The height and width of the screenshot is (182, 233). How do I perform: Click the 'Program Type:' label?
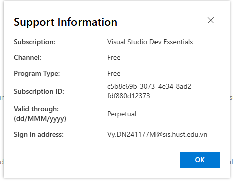[x=37, y=74]
